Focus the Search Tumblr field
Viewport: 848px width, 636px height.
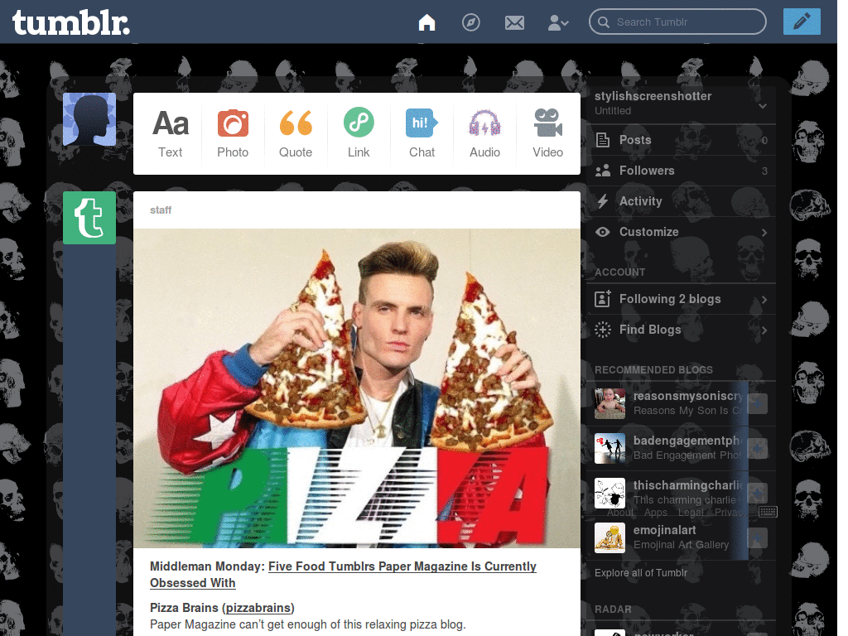(x=677, y=22)
